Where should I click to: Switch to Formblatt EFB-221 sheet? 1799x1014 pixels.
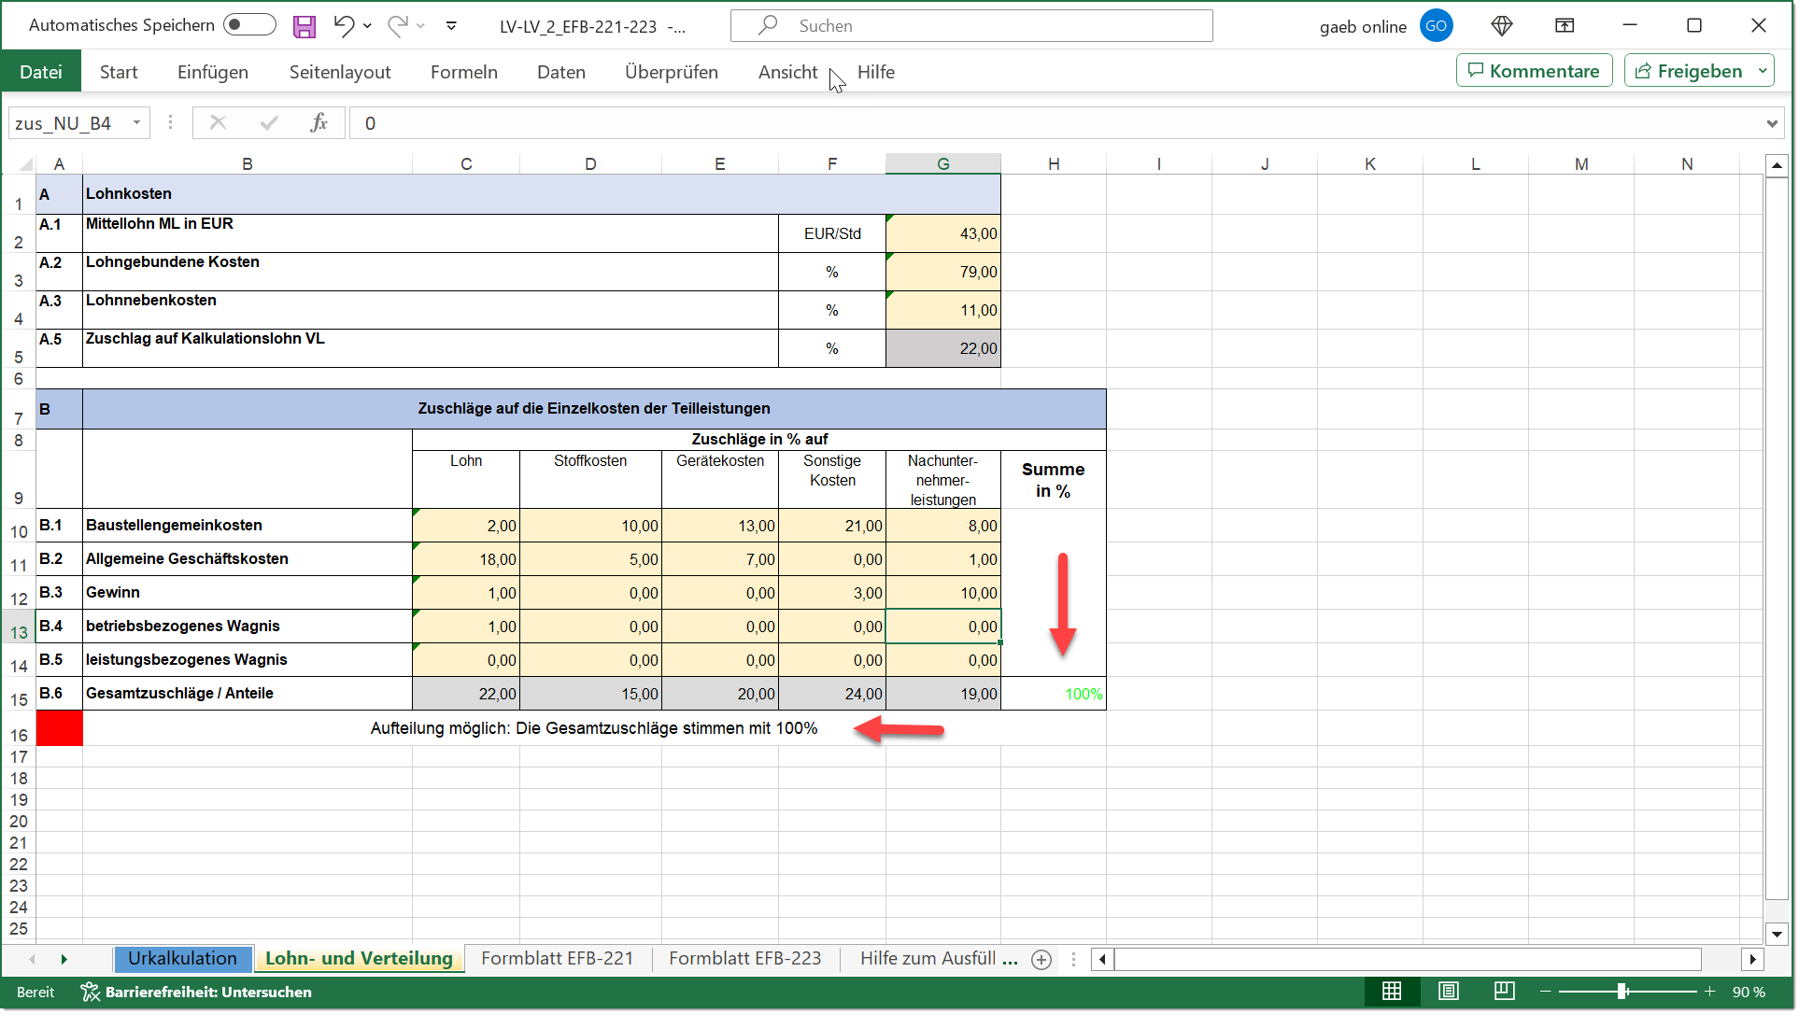coord(557,959)
